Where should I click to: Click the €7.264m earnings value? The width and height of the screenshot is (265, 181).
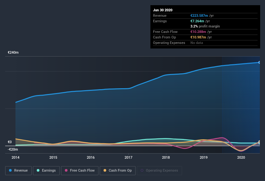197,21
